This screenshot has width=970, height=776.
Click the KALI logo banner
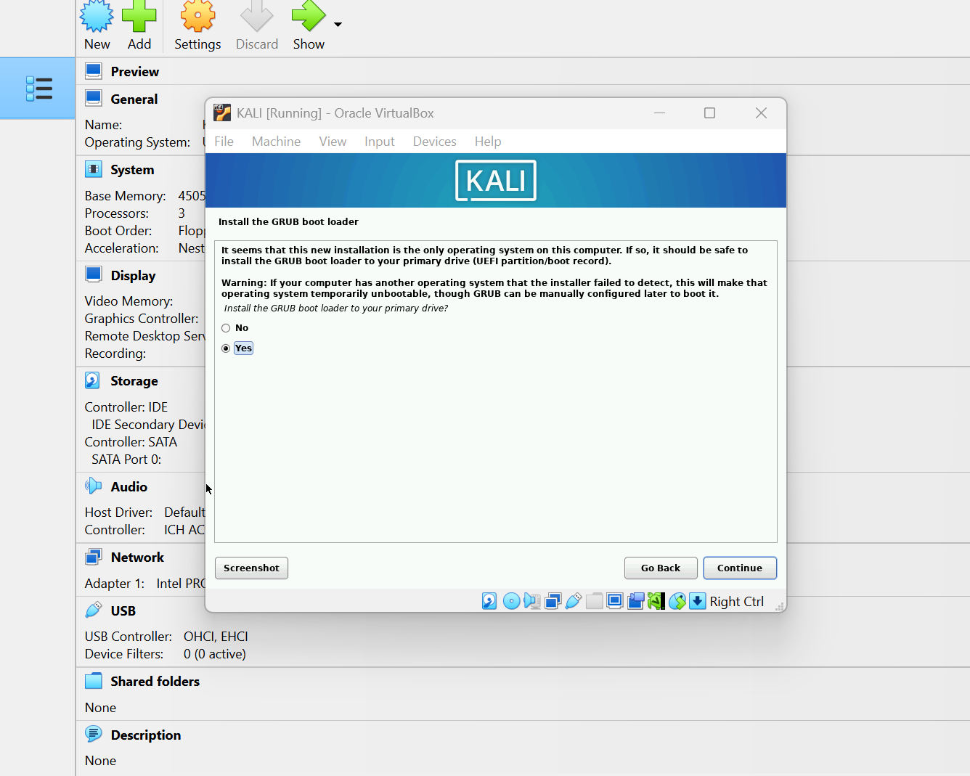496,180
